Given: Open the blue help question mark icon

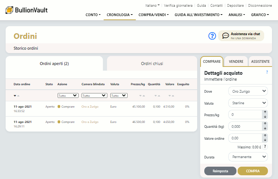Looking at the screenshot, I should coord(212,36).
